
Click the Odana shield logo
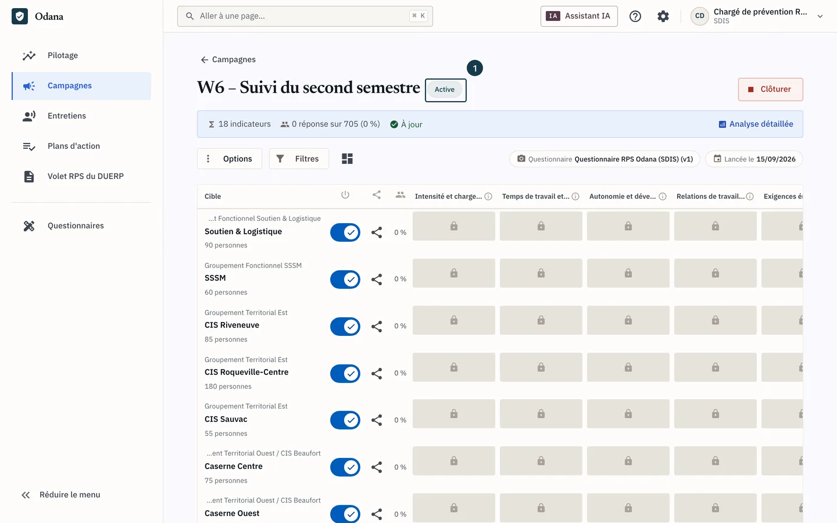click(x=20, y=16)
